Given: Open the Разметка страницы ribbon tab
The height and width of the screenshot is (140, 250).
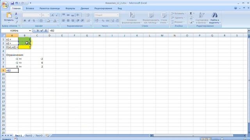Looking at the screenshot, I should [x=50, y=9].
